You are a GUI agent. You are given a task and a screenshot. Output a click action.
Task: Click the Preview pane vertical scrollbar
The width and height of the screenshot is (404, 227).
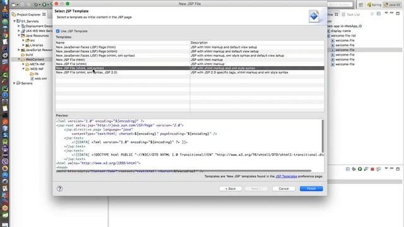[x=323, y=136]
